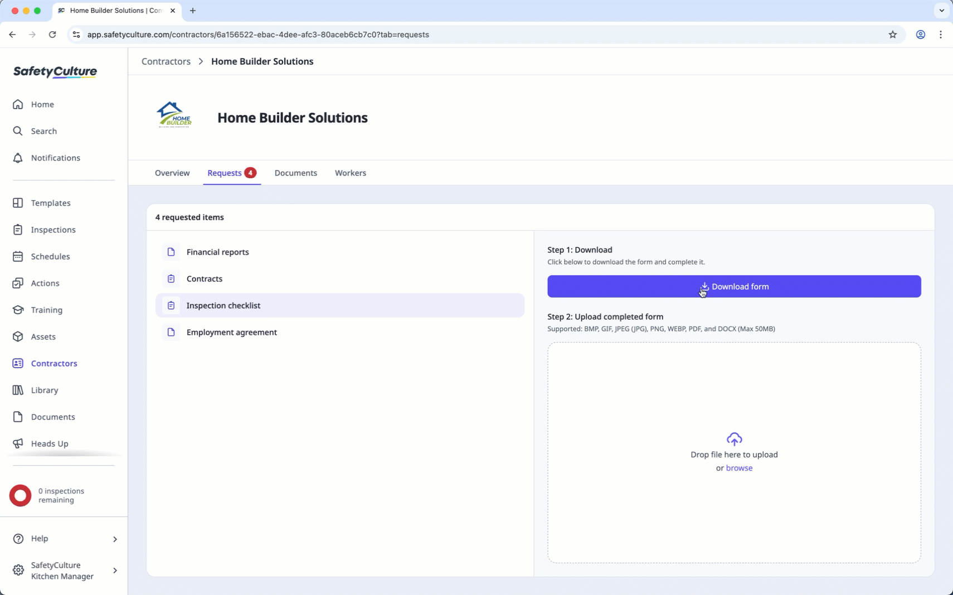Click 'Step 2: Upload completed form' heading
The width and height of the screenshot is (953, 595).
coord(605,316)
